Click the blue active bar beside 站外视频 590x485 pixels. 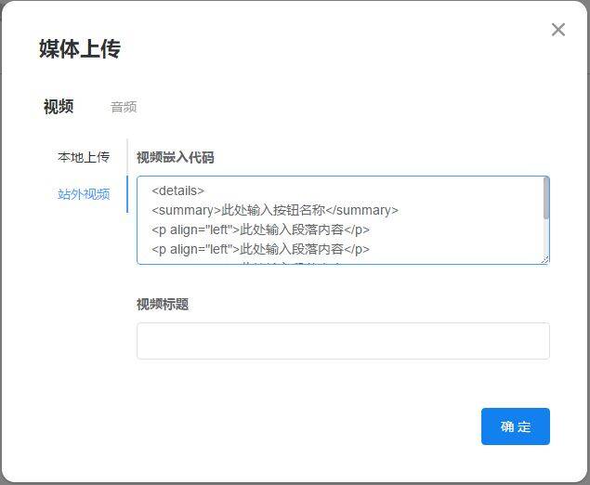[127, 194]
